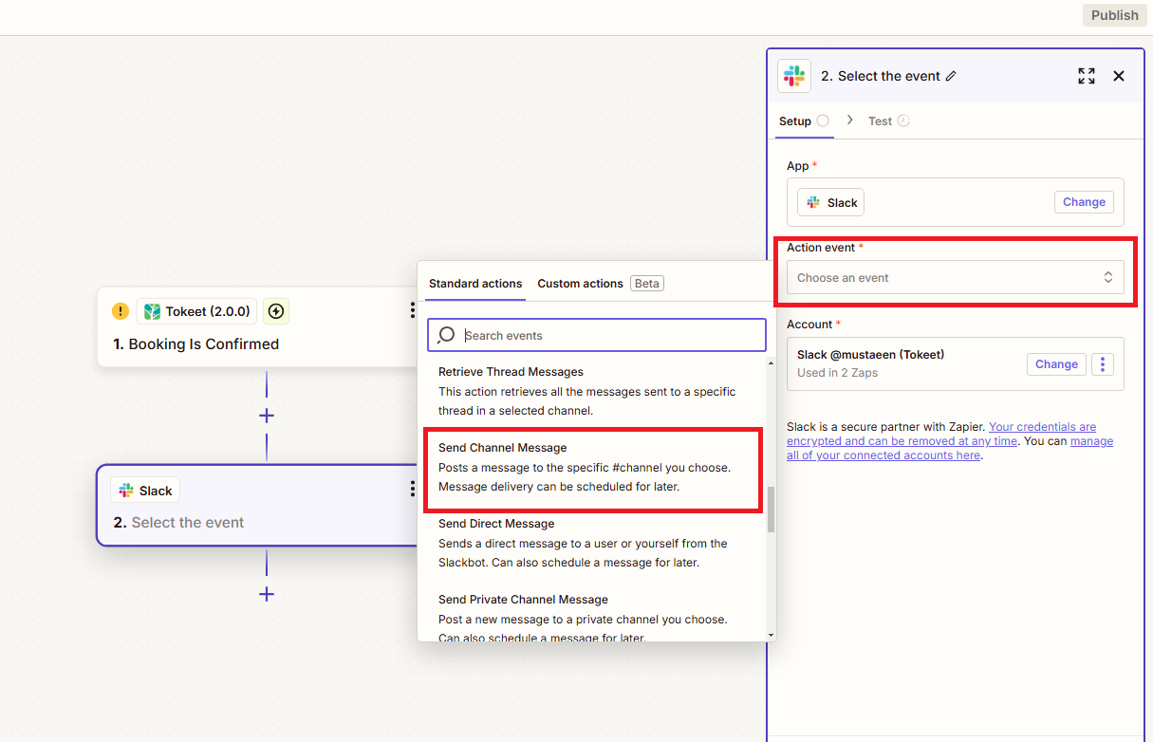
Task: Expand the panel to full screen
Action: click(1087, 76)
